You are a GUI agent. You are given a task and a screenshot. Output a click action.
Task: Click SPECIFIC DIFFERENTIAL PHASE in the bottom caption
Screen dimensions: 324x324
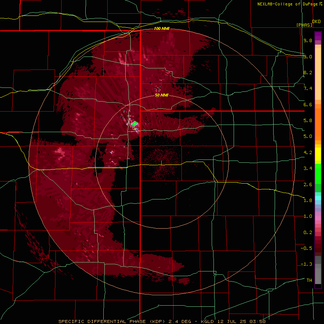pos(102,321)
